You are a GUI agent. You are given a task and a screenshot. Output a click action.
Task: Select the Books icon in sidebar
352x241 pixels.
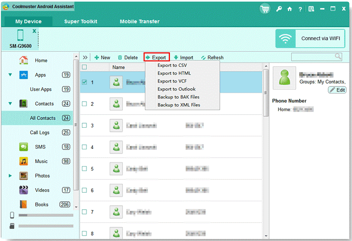[24, 204]
